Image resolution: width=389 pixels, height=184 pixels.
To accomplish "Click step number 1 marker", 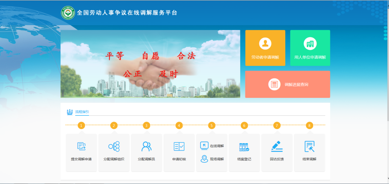I will click(x=81, y=126).
